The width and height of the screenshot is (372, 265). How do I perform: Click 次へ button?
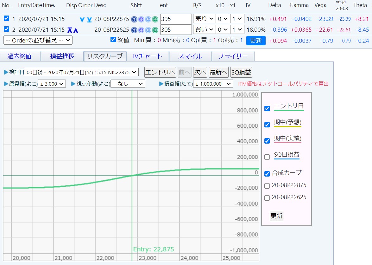(x=200, y=72)
